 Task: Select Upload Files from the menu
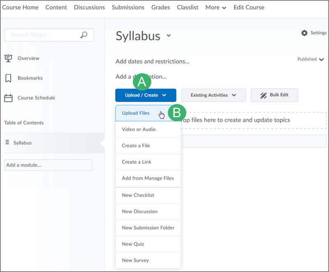[x=148, y=113]
